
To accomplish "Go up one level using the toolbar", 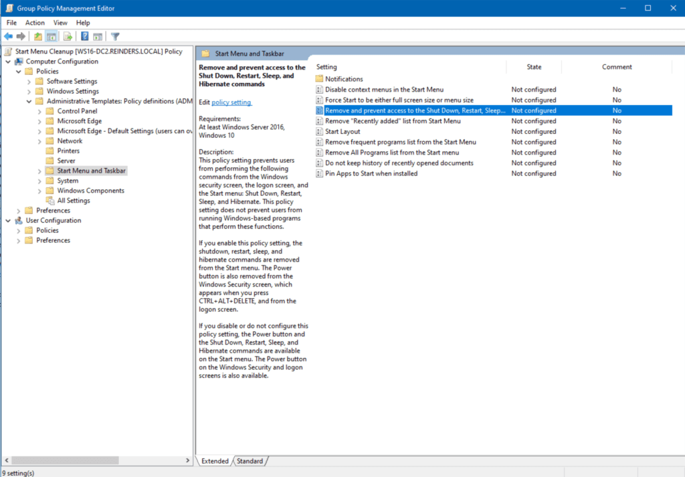I will click(x=38, y=36).
